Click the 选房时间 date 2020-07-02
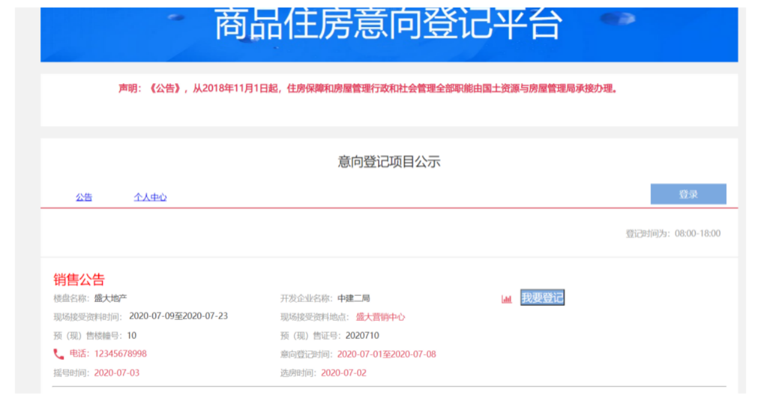Image resolution: width=761 pixels, height=413 pixels. pyautogui.click(x=343, y=373)
